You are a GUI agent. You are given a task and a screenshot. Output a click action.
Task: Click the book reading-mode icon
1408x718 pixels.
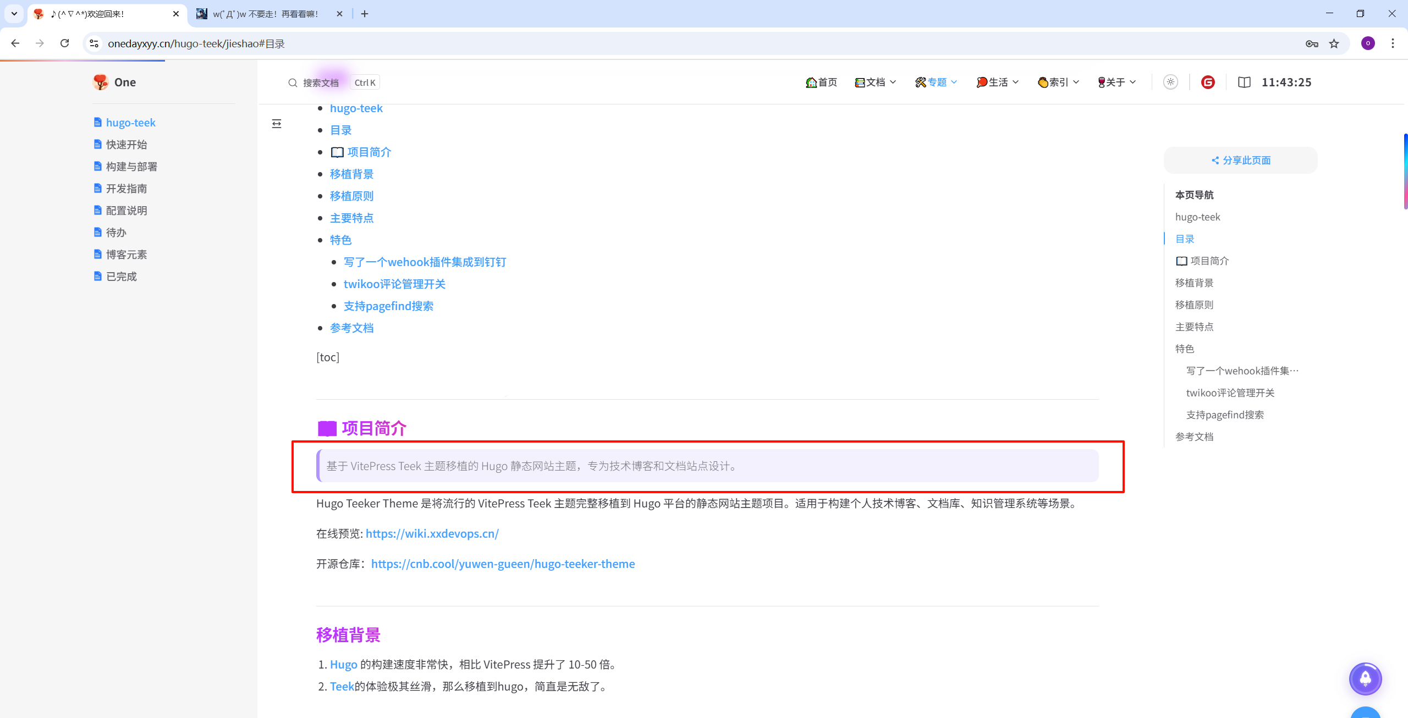point(1244,82)
